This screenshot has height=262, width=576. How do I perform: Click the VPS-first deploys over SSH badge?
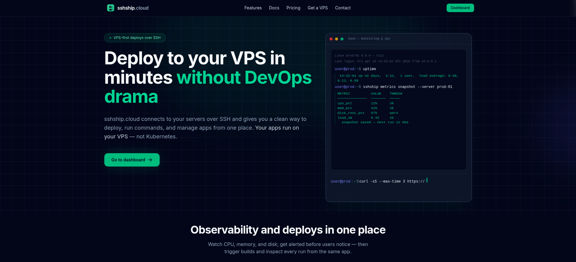pyautogui.click(x=135, y=38)
